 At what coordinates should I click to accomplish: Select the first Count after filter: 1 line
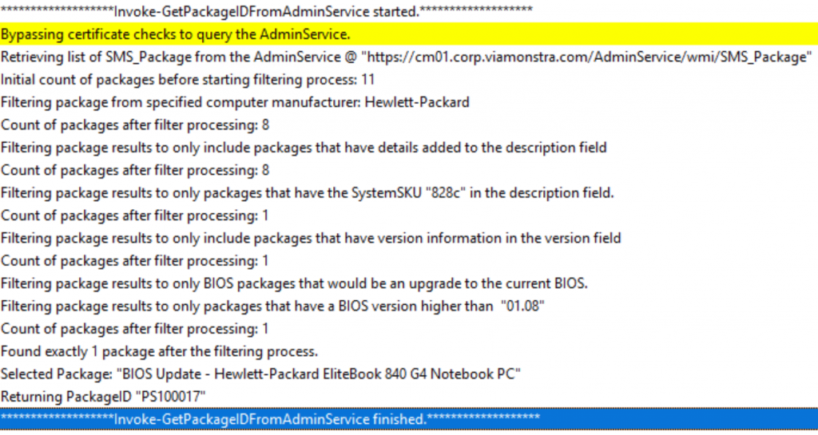click(x=409, y=216)
